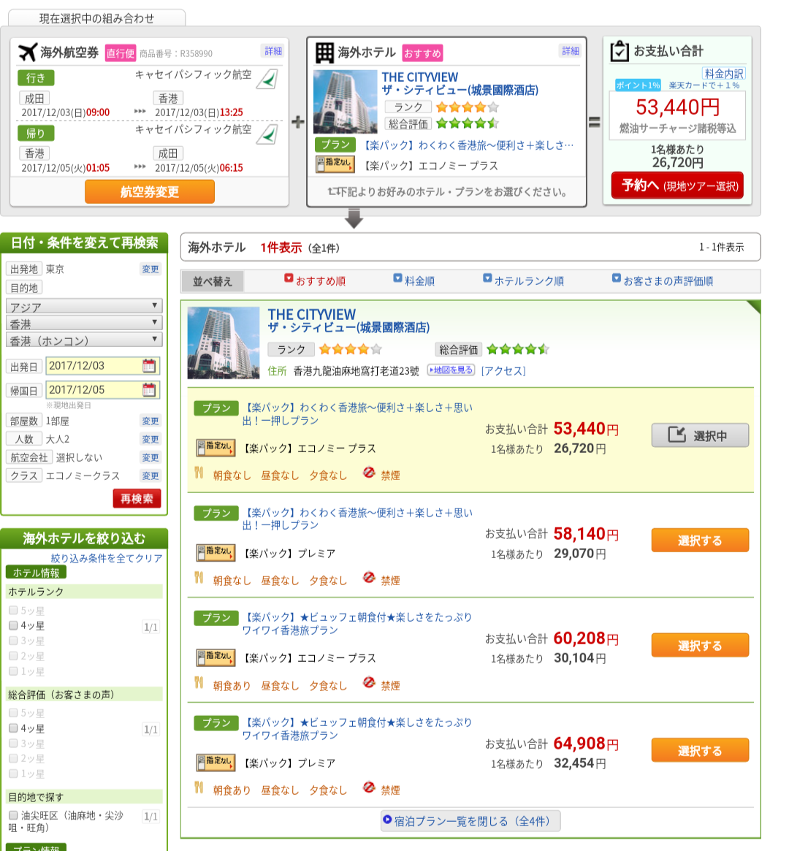
Task: Click 変更 next to 部屋数
Action: pyautogui.click(x=150, y=421)
